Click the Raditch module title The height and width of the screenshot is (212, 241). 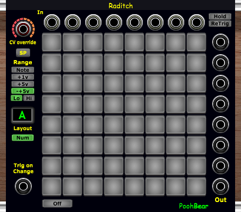[120, 6]
